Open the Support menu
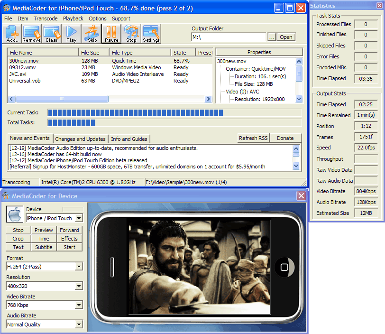This screenshot has height=334, width=385. pos(121,19)
